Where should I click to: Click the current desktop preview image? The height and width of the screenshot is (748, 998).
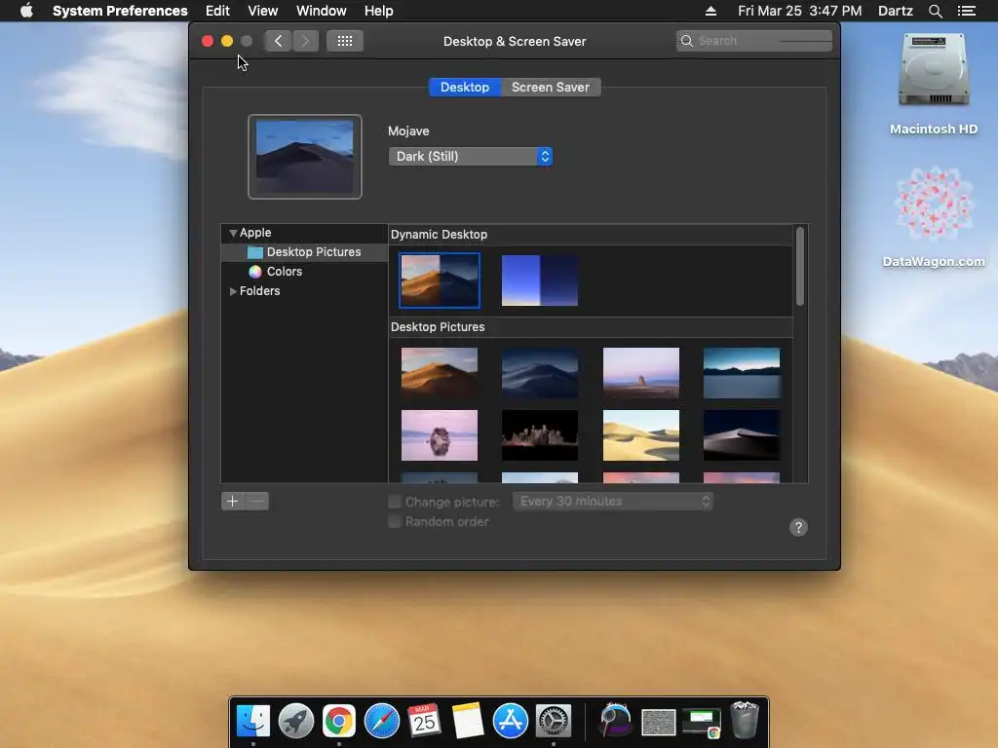tap(305, 157)
